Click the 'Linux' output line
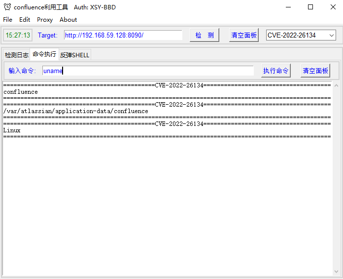This screenshot has height=279, width=343. [x=12, y=130]
